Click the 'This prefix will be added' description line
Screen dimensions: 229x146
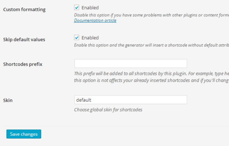click(x=151, y=74)
